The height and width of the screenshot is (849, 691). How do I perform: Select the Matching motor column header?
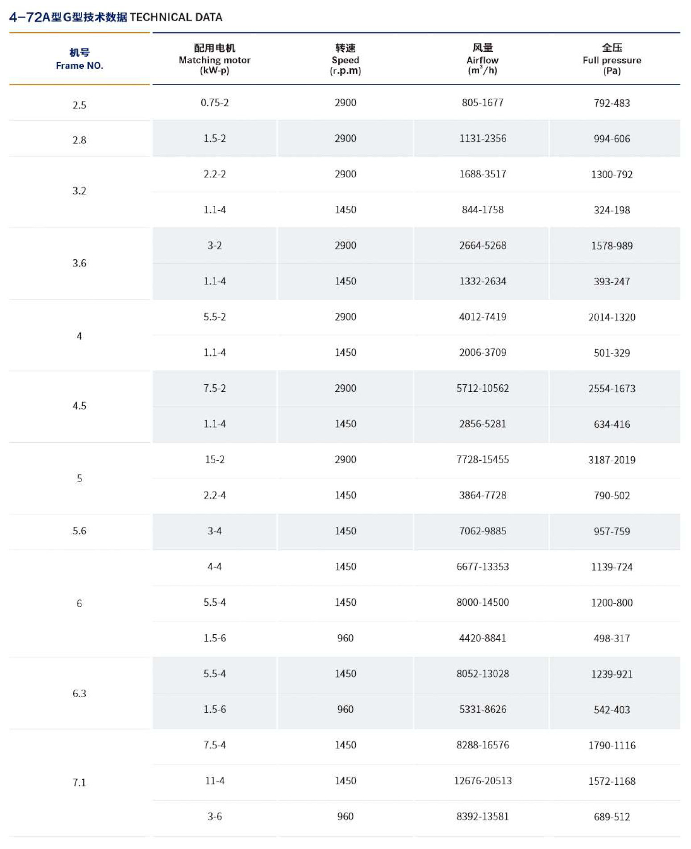[x=214, y=59]
